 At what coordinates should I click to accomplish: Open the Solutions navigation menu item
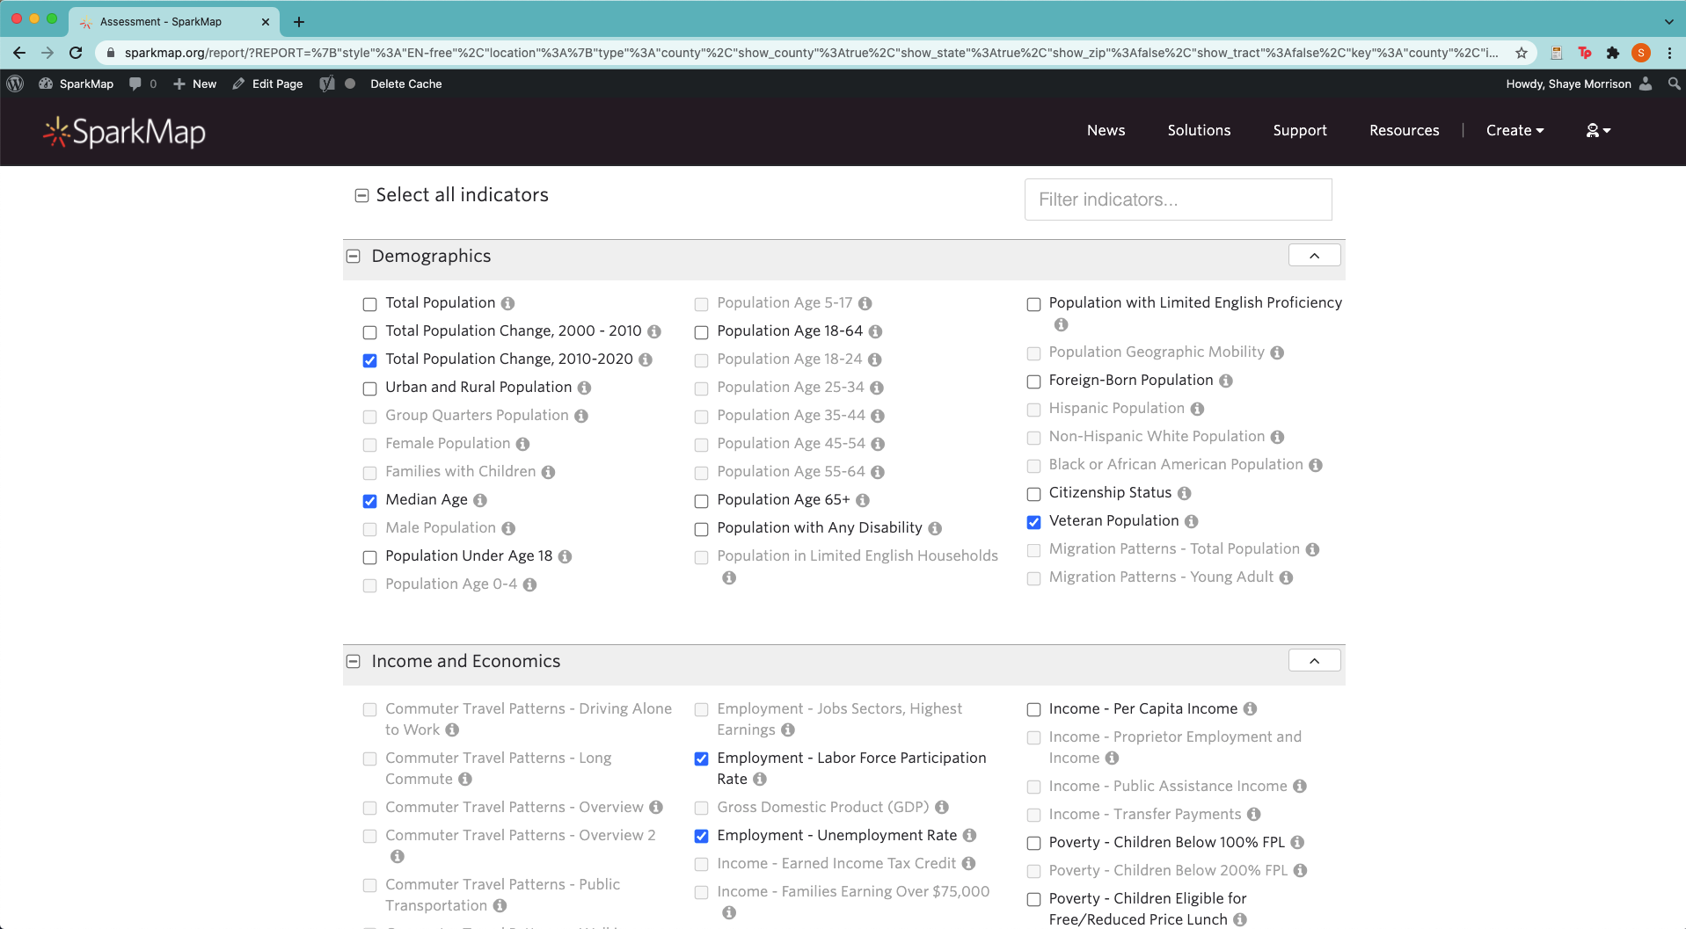pyautogui.click(x=1199, y=130)
